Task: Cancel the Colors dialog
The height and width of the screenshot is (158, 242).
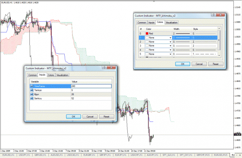Action: click(x=199, y=64)
